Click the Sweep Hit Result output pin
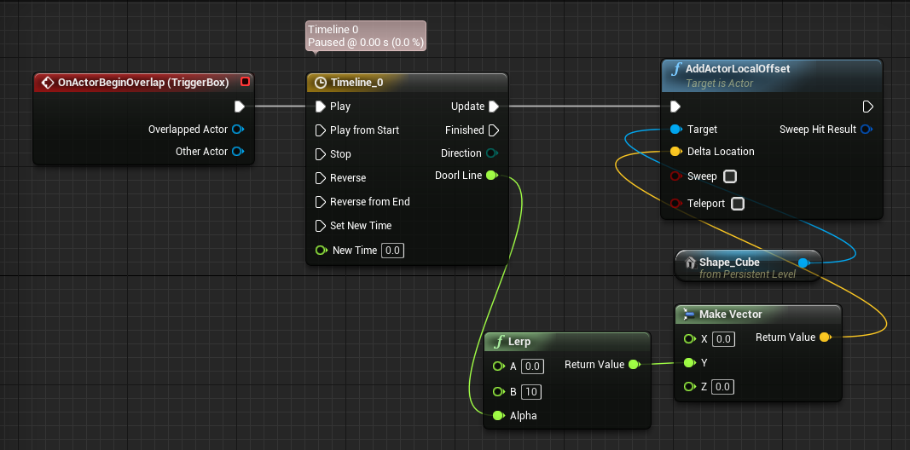 [x=867, y=130]
